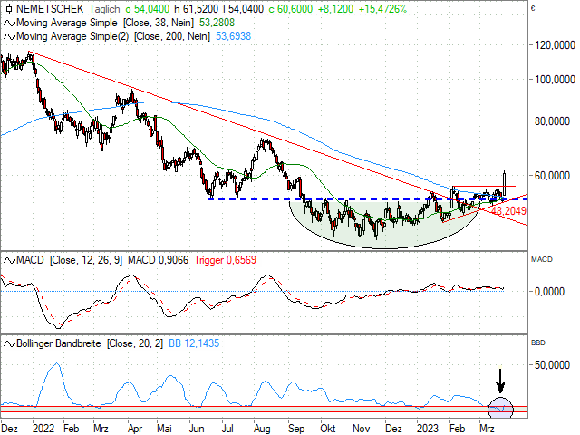Click the [Close, 200, Nein] parameters
This screenshot has height=435, width=580.
171,36
